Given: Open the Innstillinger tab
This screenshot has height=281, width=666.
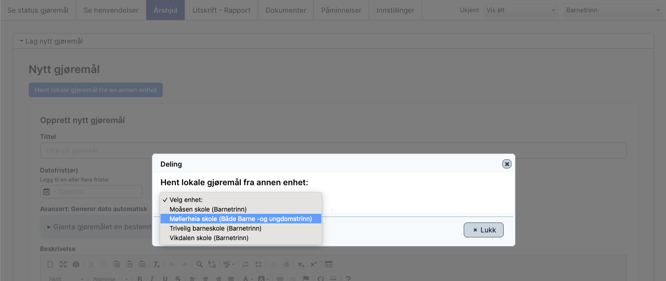Looking at the screenshot, I should click(x=396, y=10).
